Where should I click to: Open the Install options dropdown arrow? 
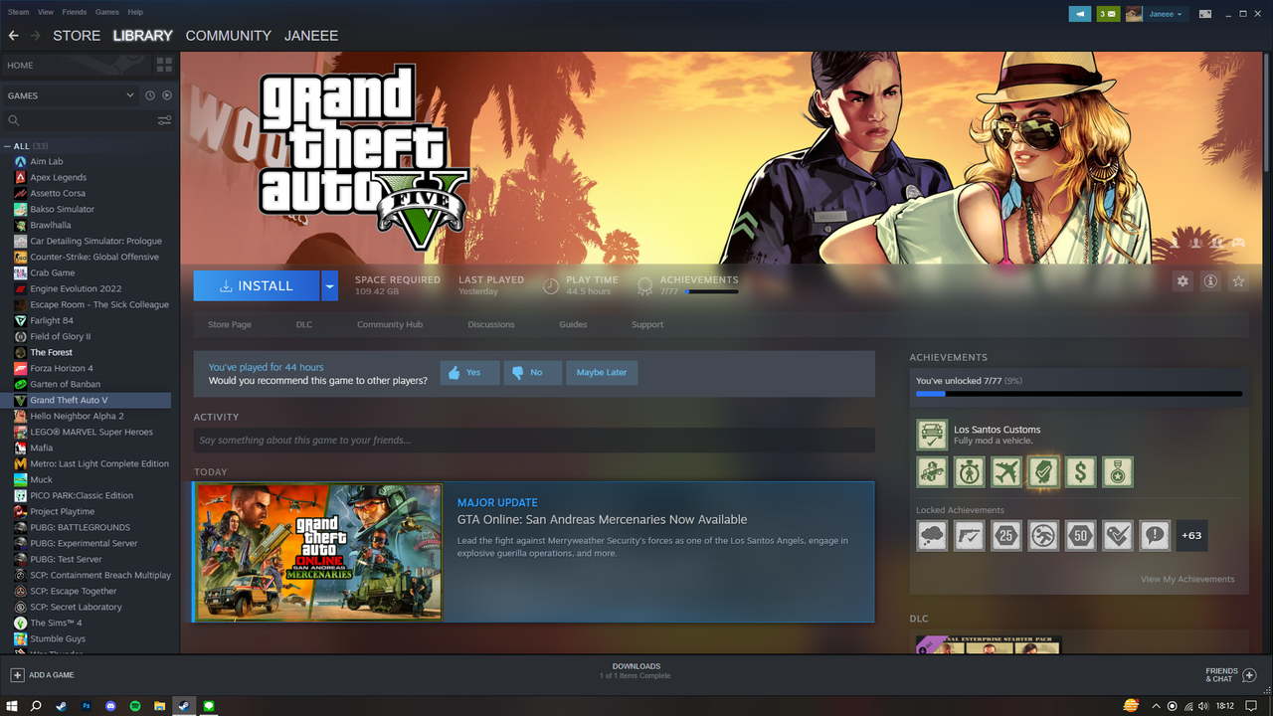330,285
